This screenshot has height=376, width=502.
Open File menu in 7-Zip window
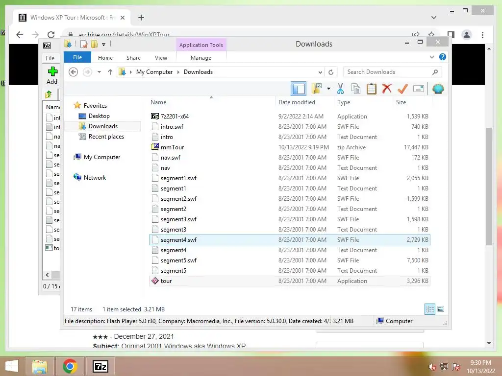coord(50,58)
